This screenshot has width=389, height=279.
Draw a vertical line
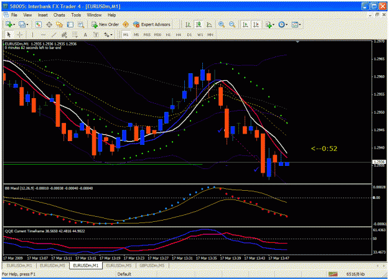(32, 35)
